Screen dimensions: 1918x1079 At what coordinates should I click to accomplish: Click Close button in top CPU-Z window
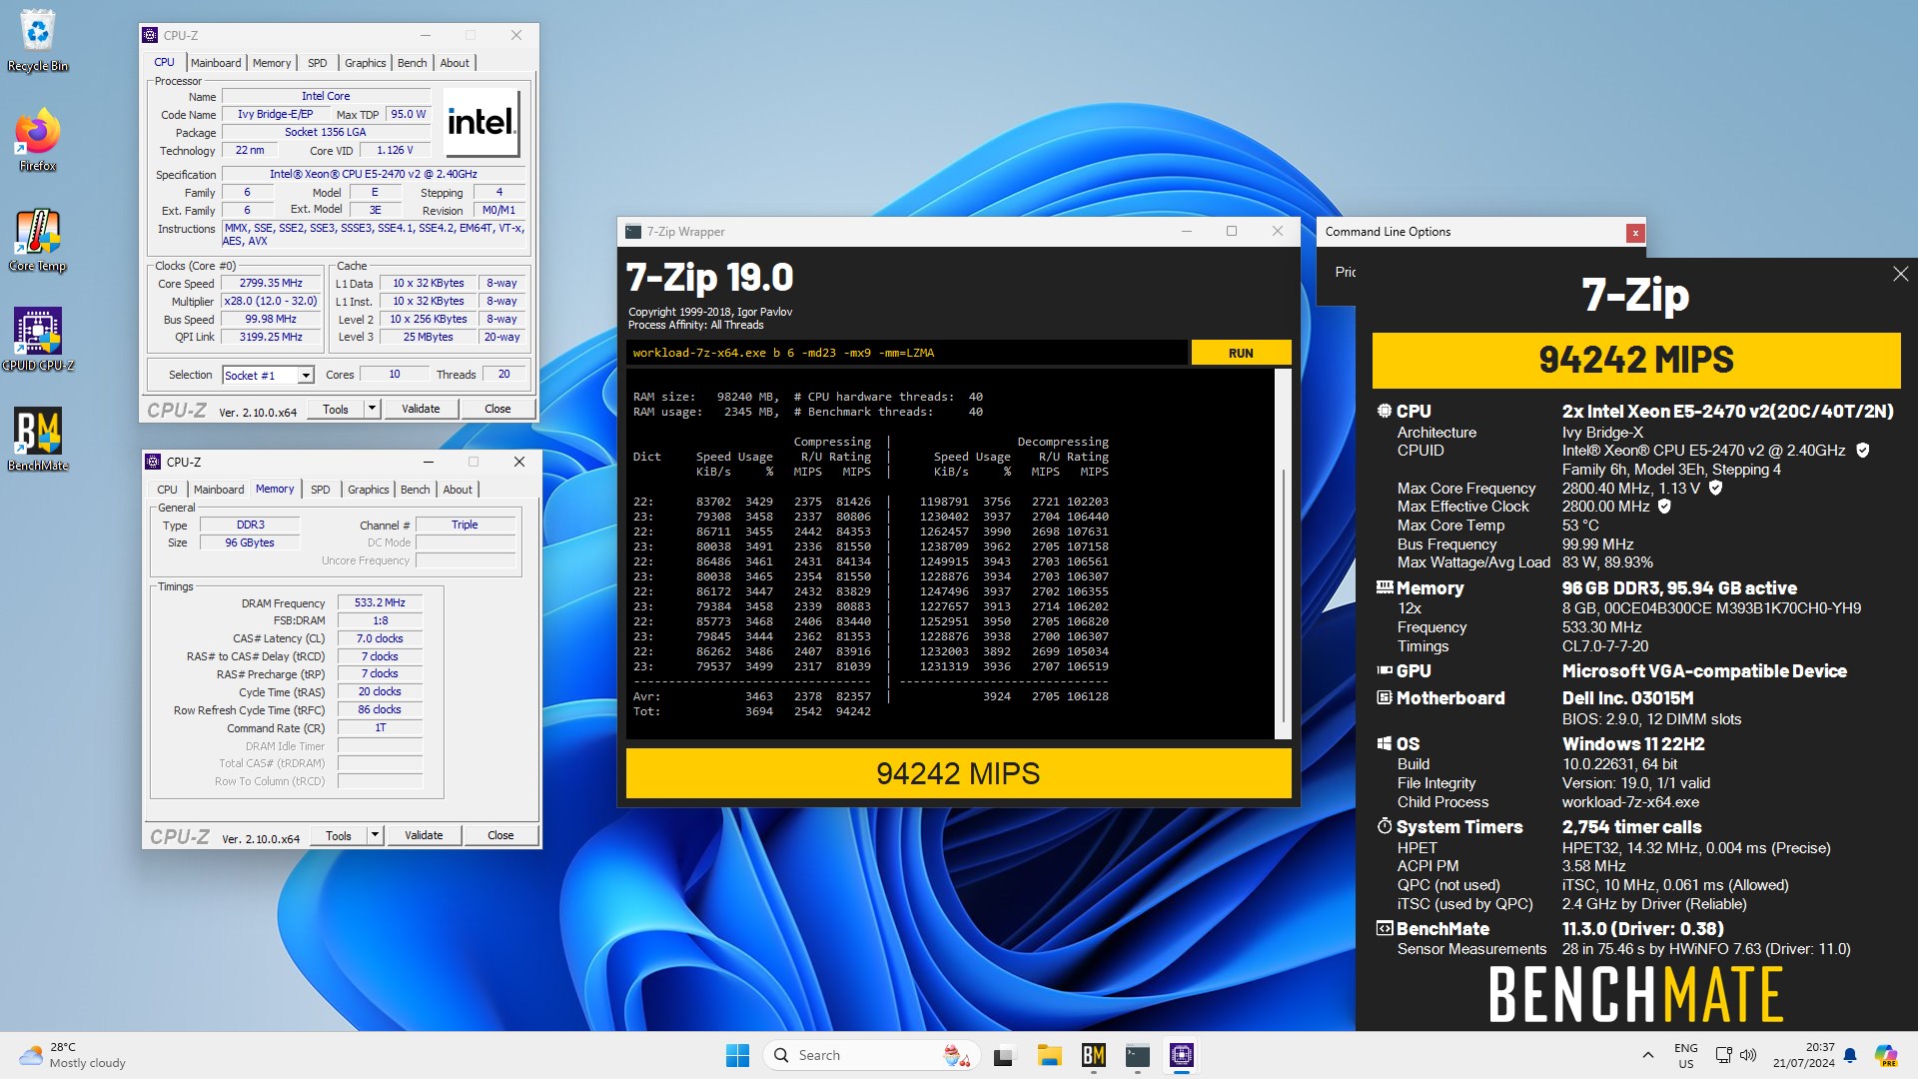pyautogui.click(x=497, y=409)
